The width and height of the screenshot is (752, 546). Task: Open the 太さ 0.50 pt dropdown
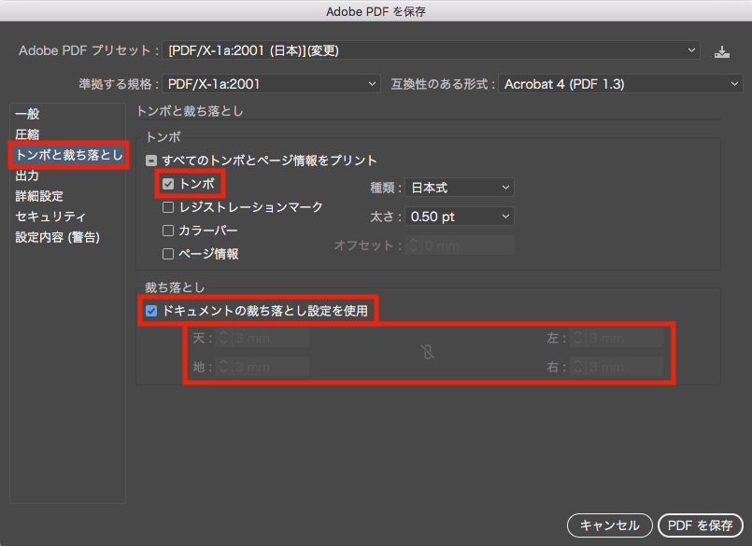[x=460, y=217]
